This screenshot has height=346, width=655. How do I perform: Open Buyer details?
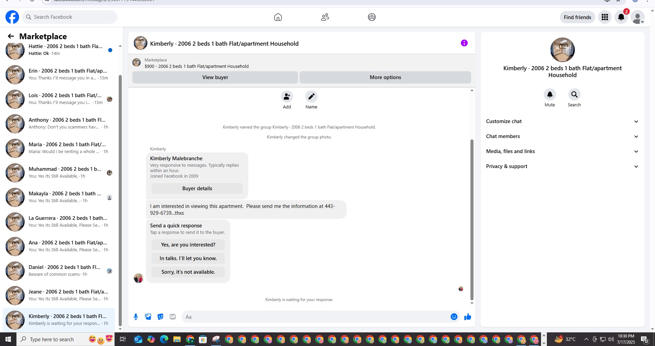pyautogui.click(x=197, y=189)
